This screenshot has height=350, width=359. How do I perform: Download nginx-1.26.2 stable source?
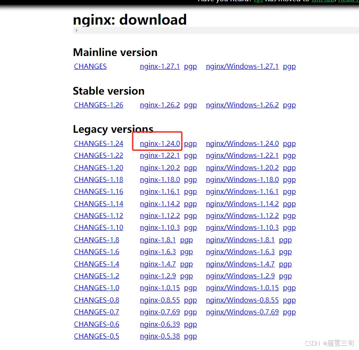[x=160, y=105]
